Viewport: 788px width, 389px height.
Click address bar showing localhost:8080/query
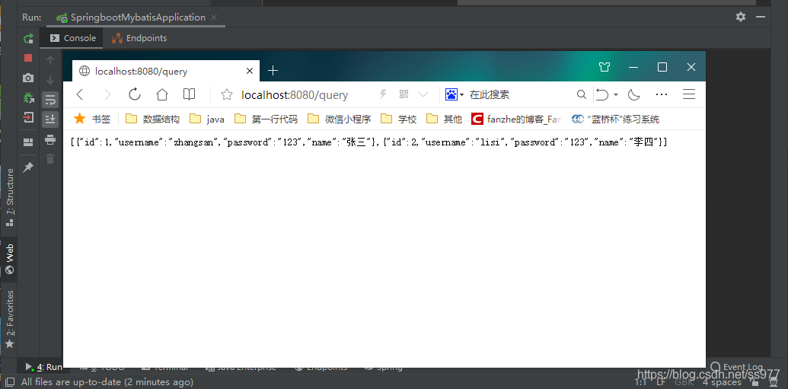click(295, 94)
